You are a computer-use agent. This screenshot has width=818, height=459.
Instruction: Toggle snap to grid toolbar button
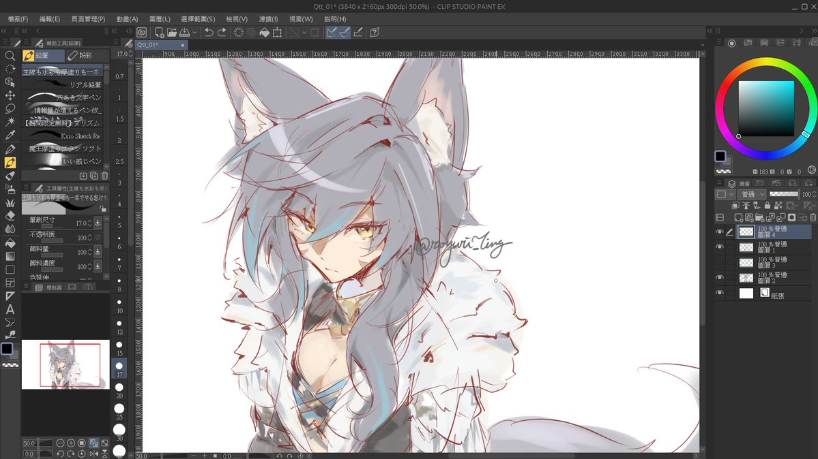(358, 32)
